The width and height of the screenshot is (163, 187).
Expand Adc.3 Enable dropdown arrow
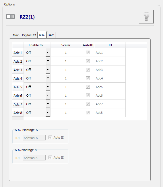pos(48,69)
